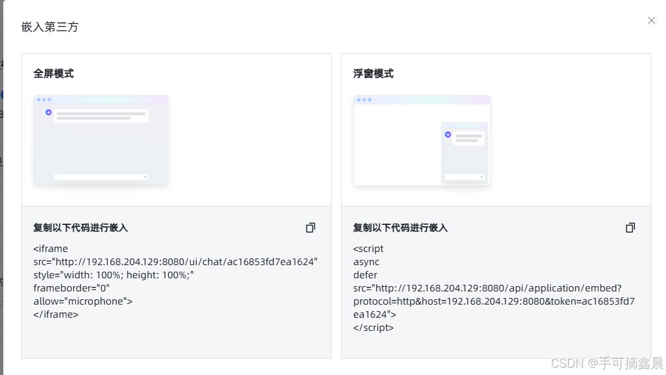Viewport: 666px width, 375px height.
Task: Click the allow="microphone"> line
Action: tap(83, 301)
